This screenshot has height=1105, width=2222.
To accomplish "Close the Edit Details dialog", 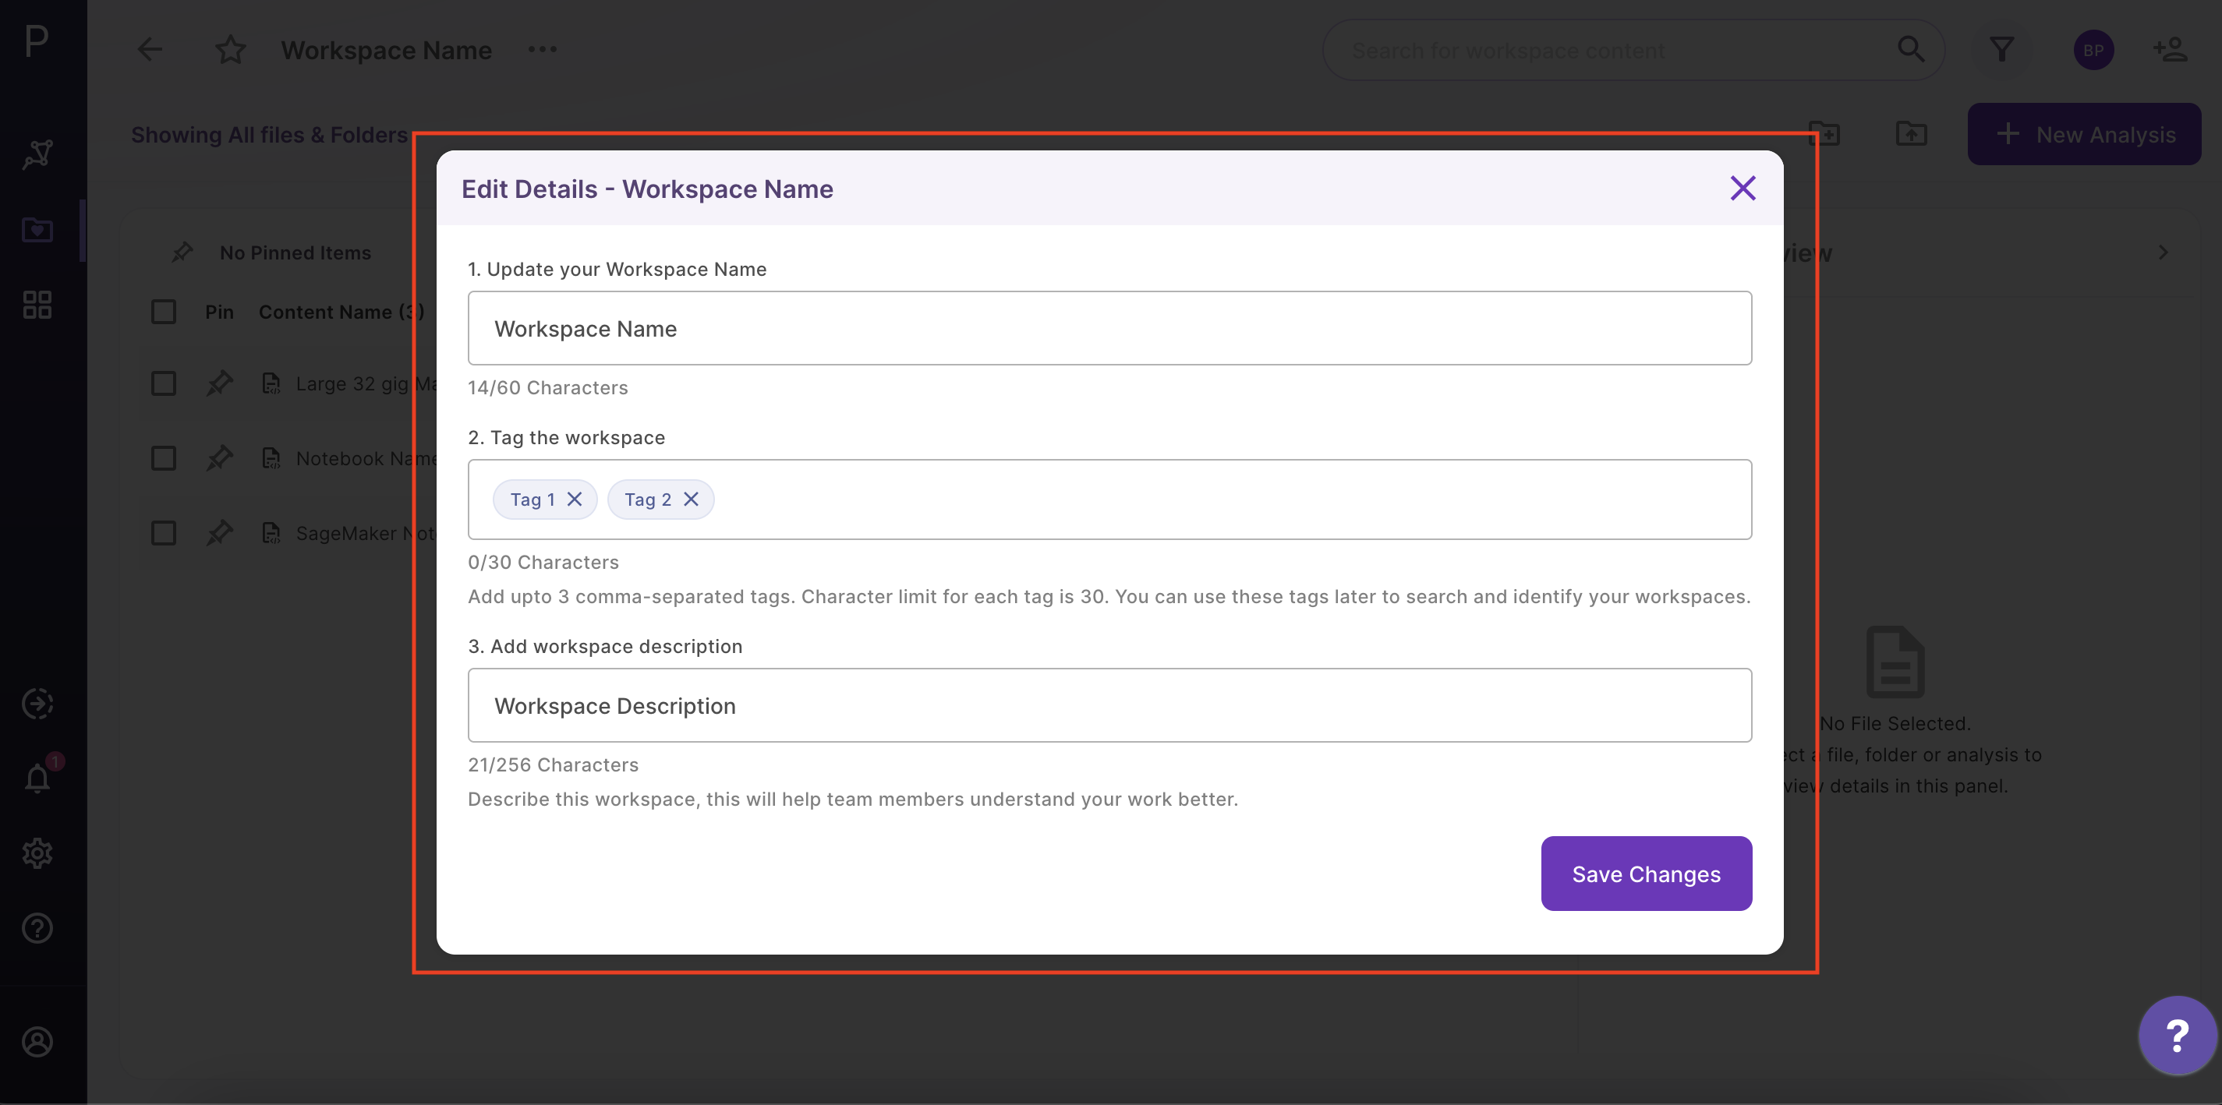I will (1743, 188).
